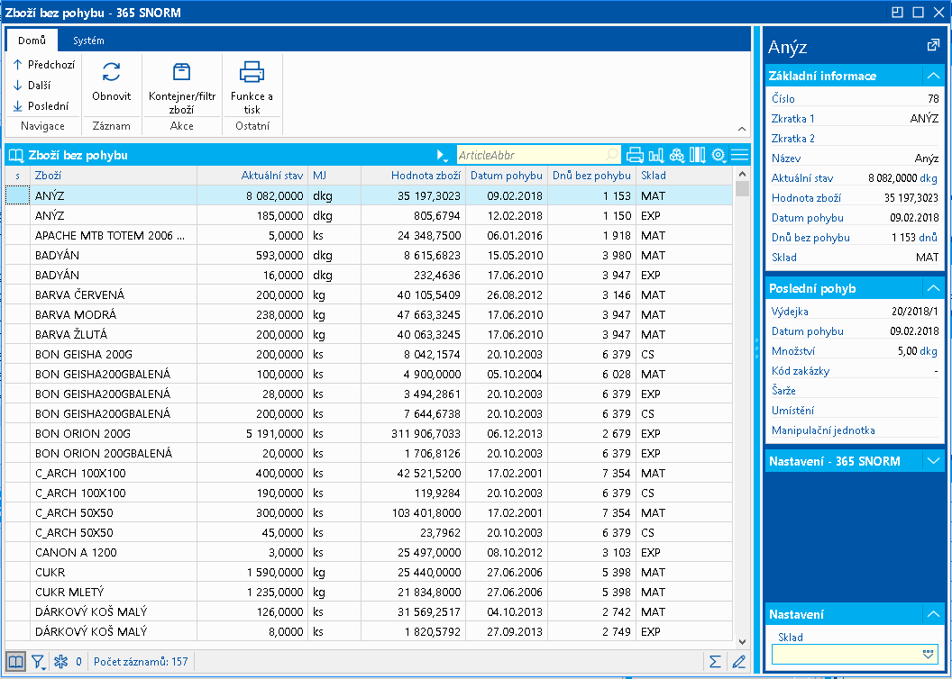The height and width of the screenshot is (679, 952).
Task: Collapse the Základní informace section
Action: (933, 76)
